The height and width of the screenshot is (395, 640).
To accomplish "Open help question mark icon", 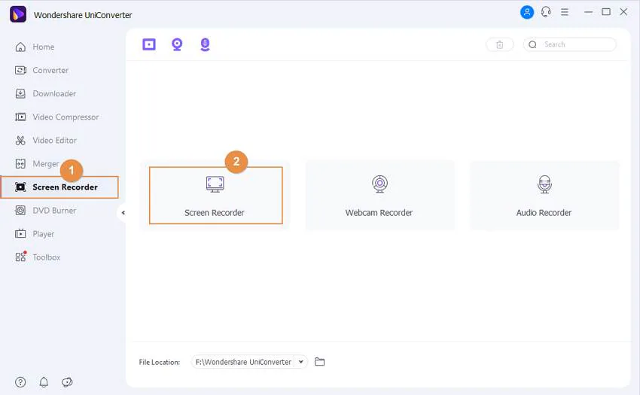I will click(20, 382).
